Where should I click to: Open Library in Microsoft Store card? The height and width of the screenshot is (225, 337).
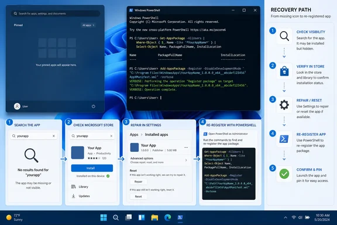pyautogui.click(x=80, y=187)
